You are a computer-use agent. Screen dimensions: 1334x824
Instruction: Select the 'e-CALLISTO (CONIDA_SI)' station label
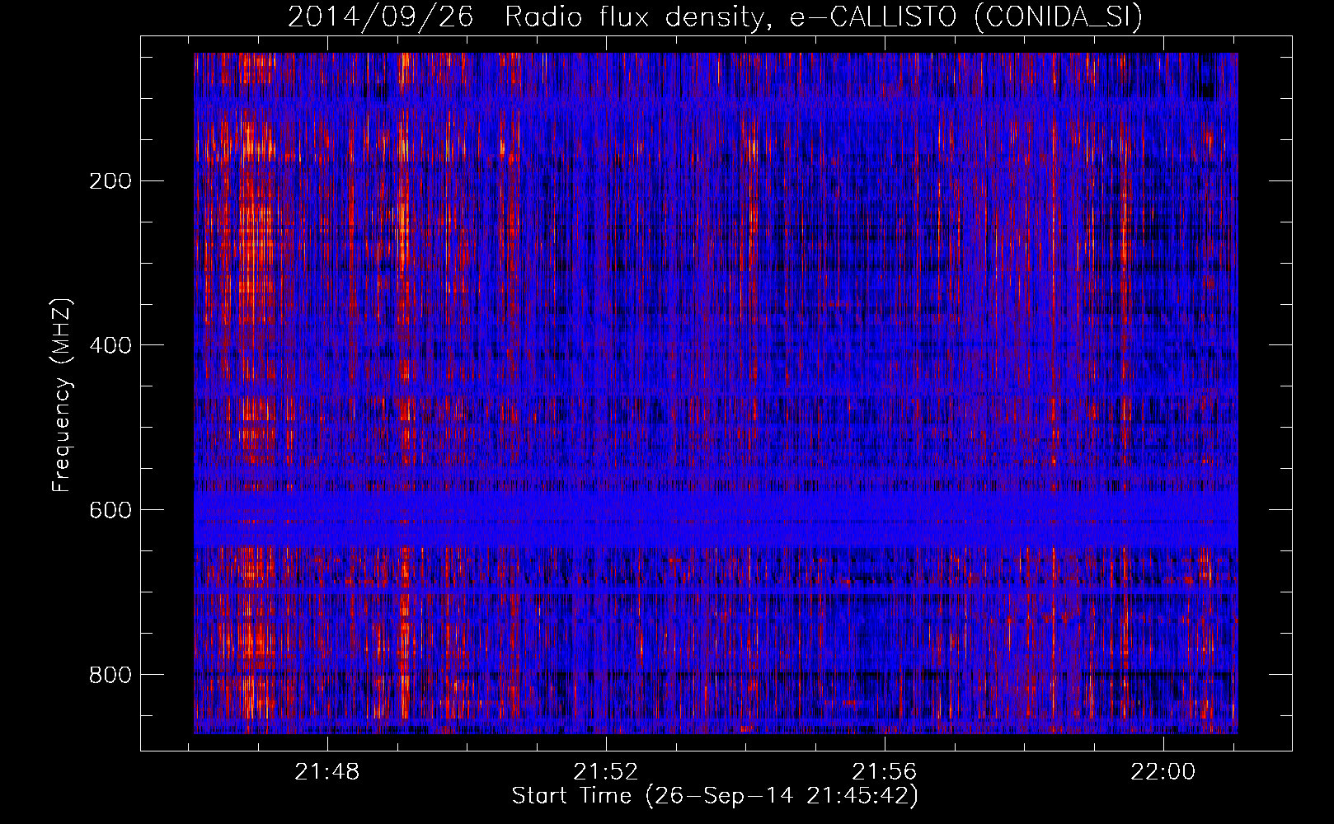click(x=965, y=17)
